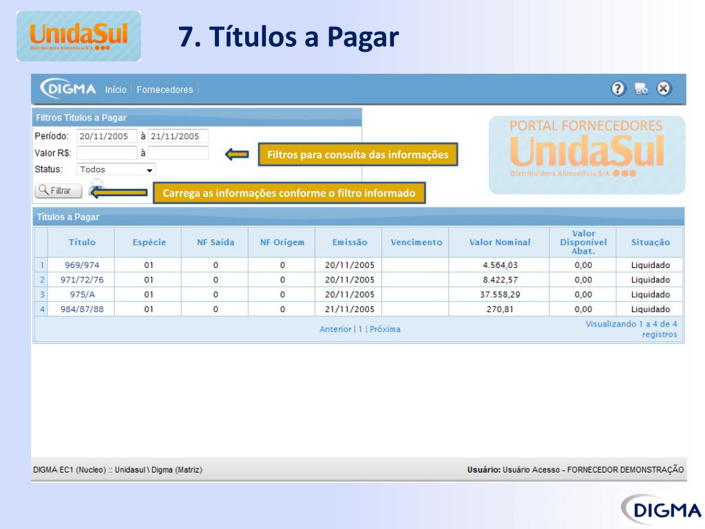Sort by Emissão column header

pos(349,242)
